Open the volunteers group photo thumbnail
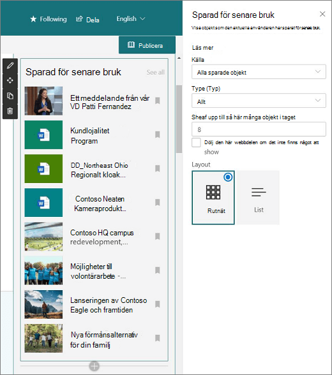Screen dimensions: 332x375 tap(43, 270)
